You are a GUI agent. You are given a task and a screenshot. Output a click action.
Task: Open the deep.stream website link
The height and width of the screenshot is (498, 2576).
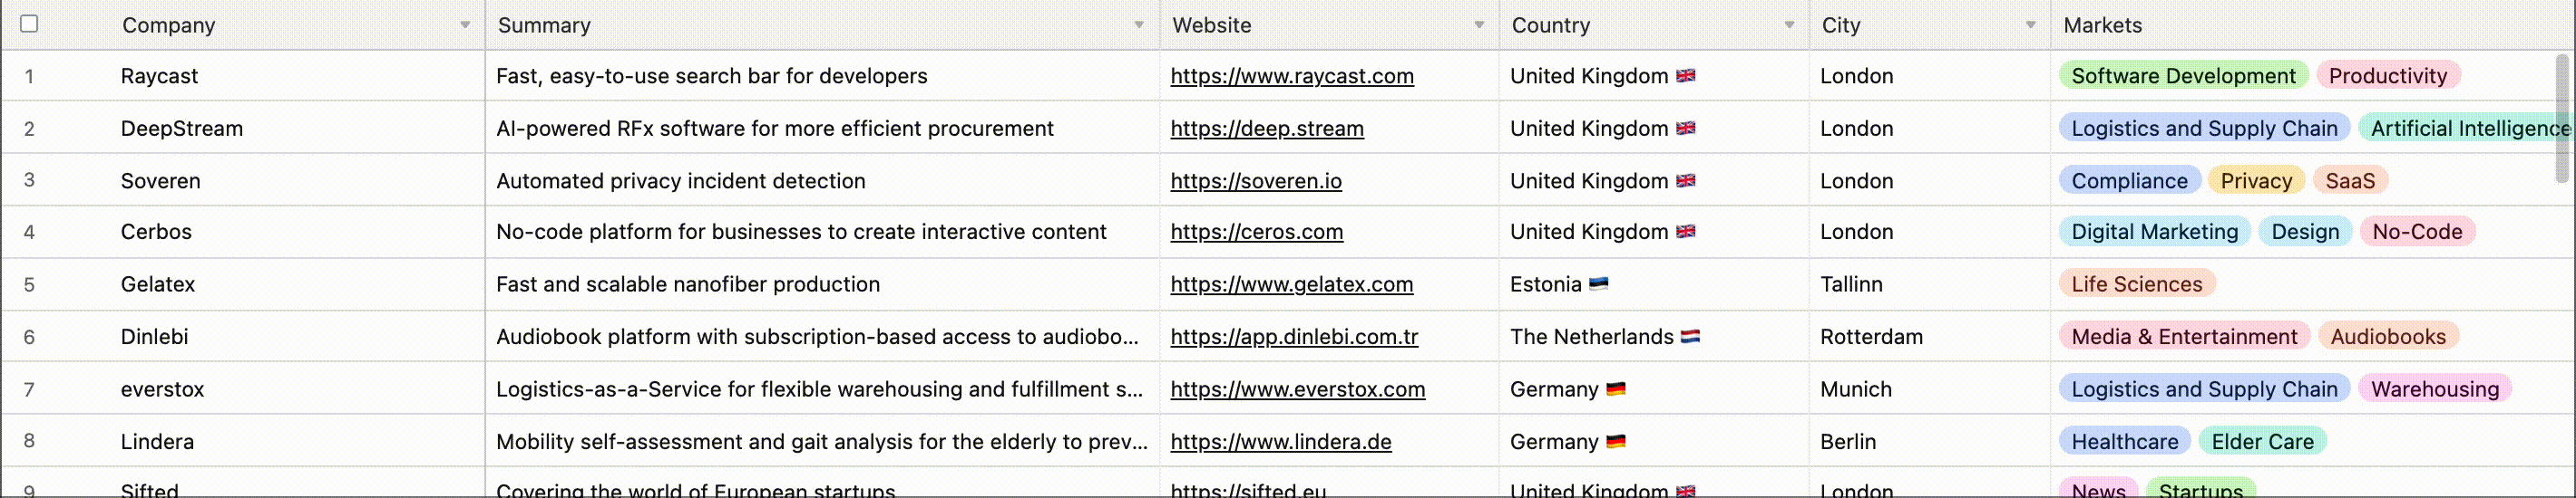(1266, 129)
